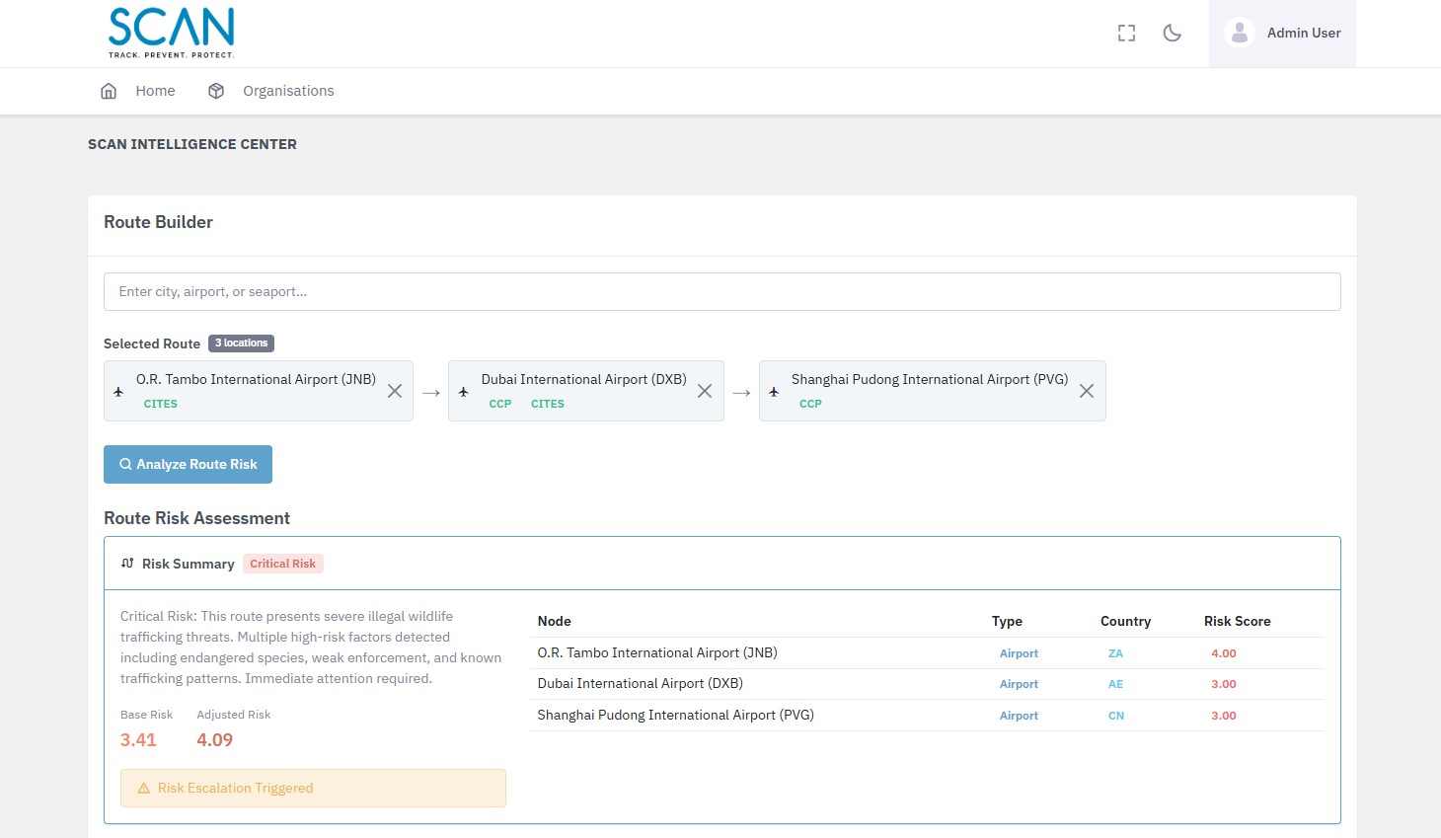Image resolution: width=1441 pixels, height=838 pixels.
Task: Click the plane icon on the JNB chip
Action: pyautogui.click(x=118, y=392)
